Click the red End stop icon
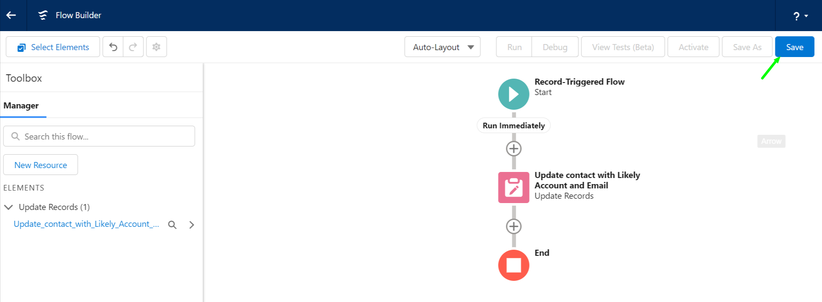 pos(514,265)
